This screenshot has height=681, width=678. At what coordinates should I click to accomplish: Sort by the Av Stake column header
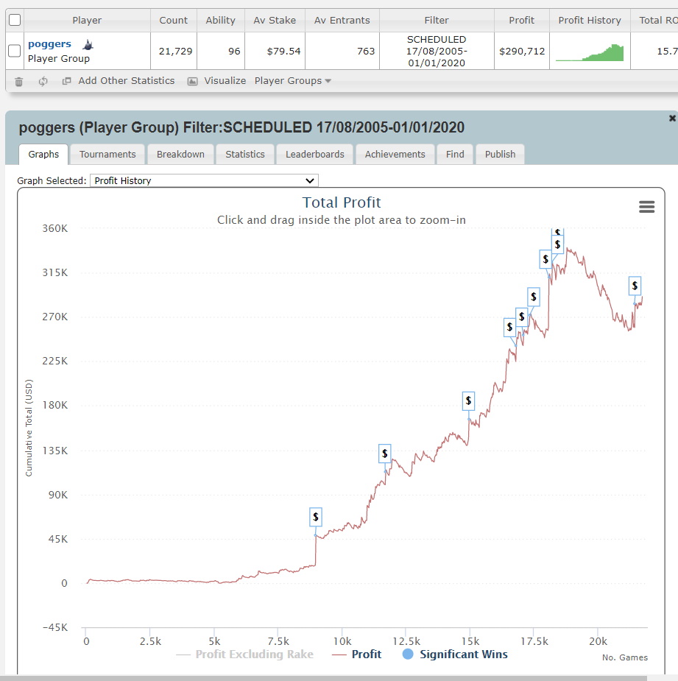tap(275, 20)
